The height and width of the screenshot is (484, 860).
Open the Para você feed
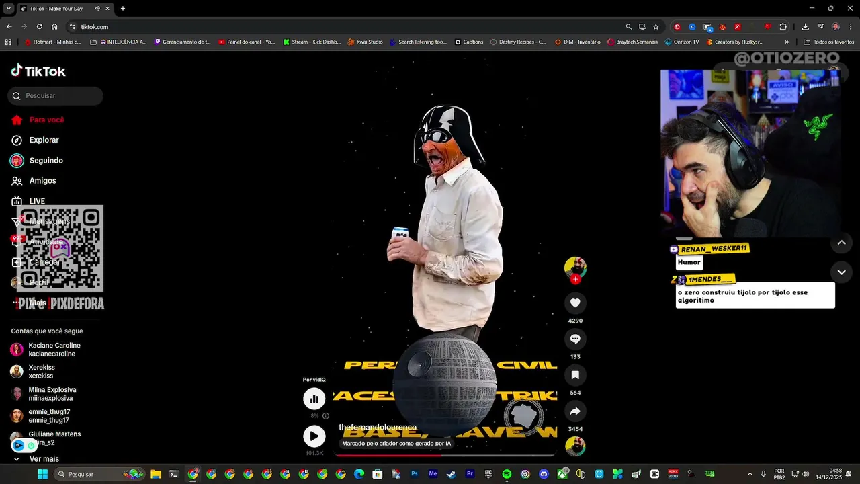[38, 120]
